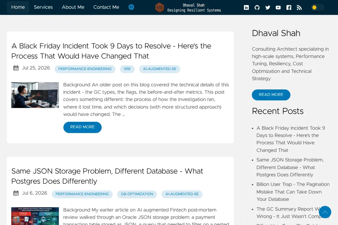This screenshot has width=338, height=225.
Task: Open the Facebook page icon
Action: tap(289, 8)
